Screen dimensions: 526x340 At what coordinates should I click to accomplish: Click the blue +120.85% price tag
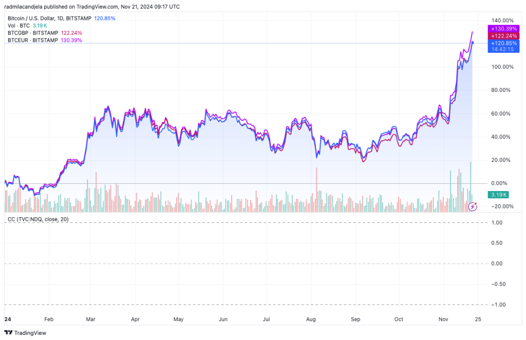point(504,43)
